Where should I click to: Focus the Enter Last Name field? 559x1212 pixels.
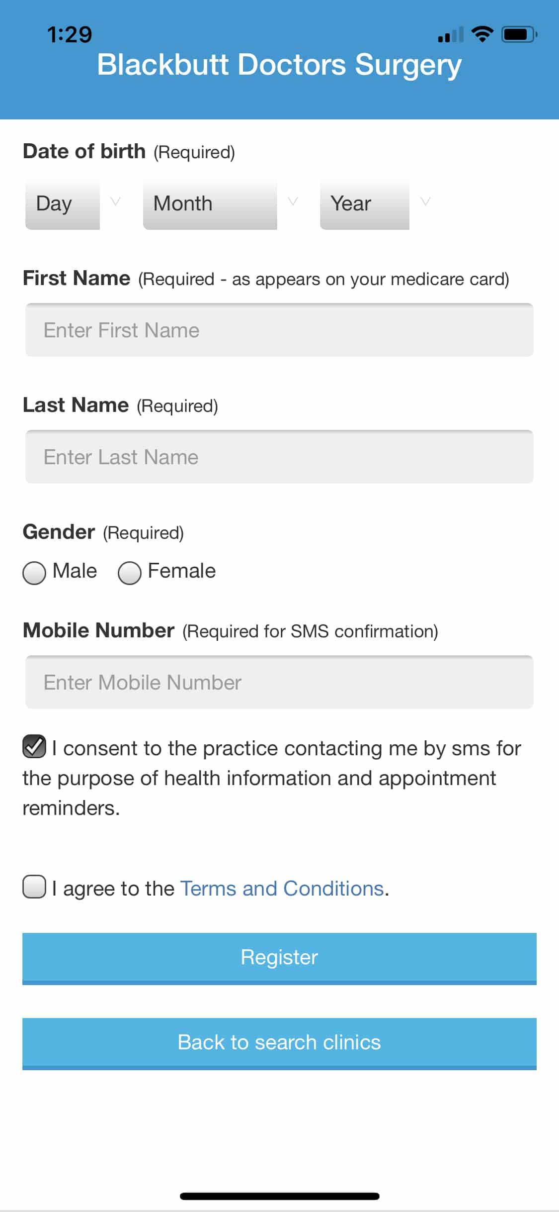click(x=279, y=457)
